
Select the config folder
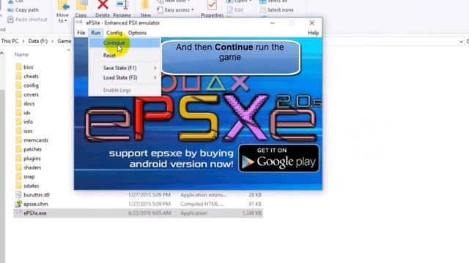coord(31,85)
